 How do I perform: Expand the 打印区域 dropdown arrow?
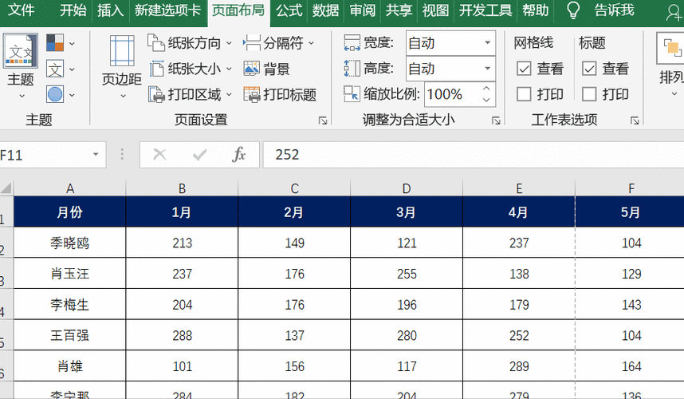(229, 95)
